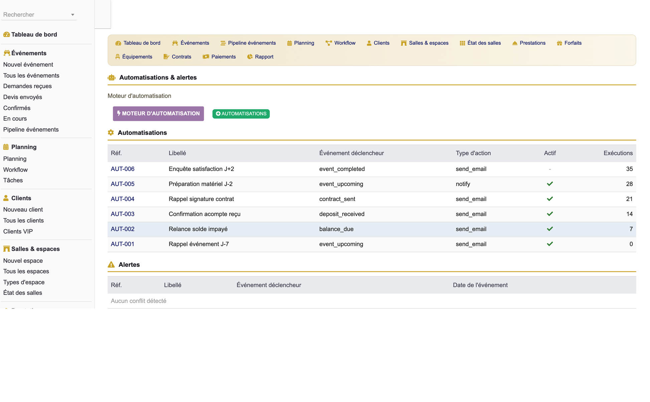Screen dimensions: 650x402
Task: Toggle the active checkmark for AUT-005
Action: 550,184
